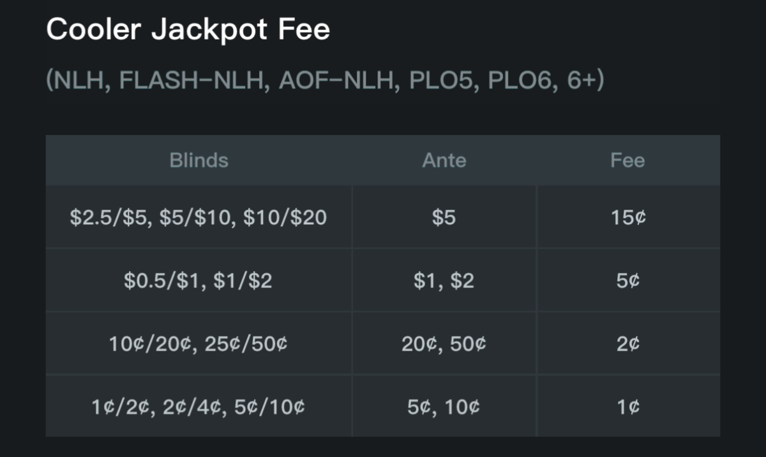Click the 1¢ fee cell
The image size is (766, 457).
(627, 407)
